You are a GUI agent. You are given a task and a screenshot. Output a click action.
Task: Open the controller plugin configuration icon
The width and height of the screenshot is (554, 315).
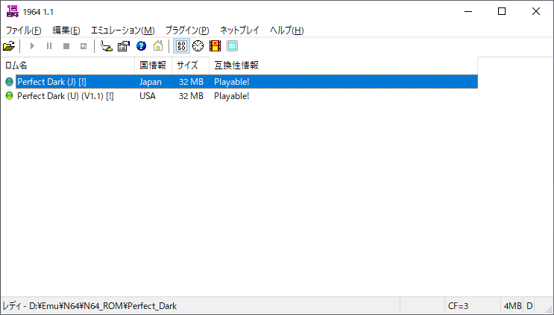pos(107,46)
